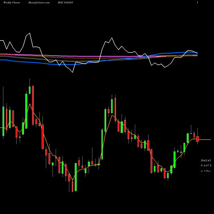Click the long green candle at the lowest trough
This screenshot has height=214, width=214.
76,177
